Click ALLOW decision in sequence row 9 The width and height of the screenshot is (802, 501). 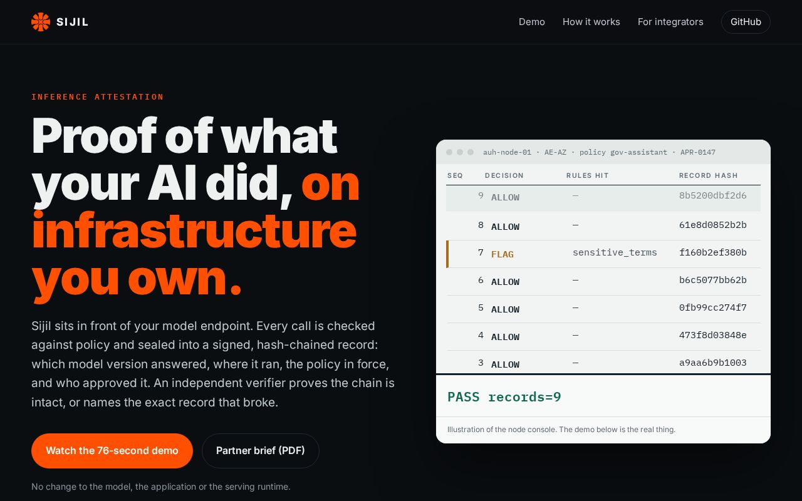(x=505, y=197)
